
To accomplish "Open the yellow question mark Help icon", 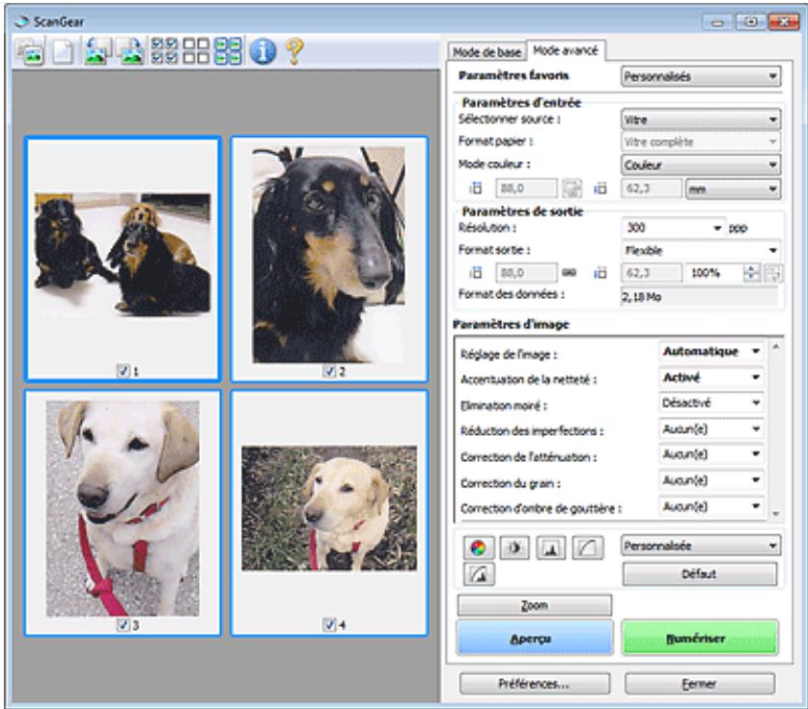I will coord(294,51).
